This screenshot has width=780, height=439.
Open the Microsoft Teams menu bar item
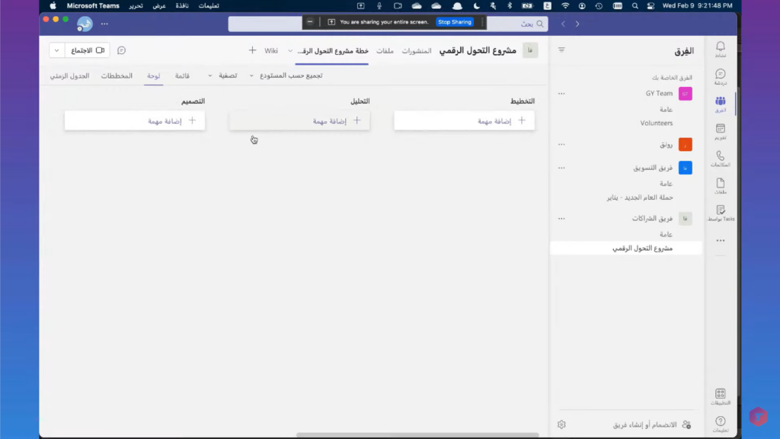[93, 6]
